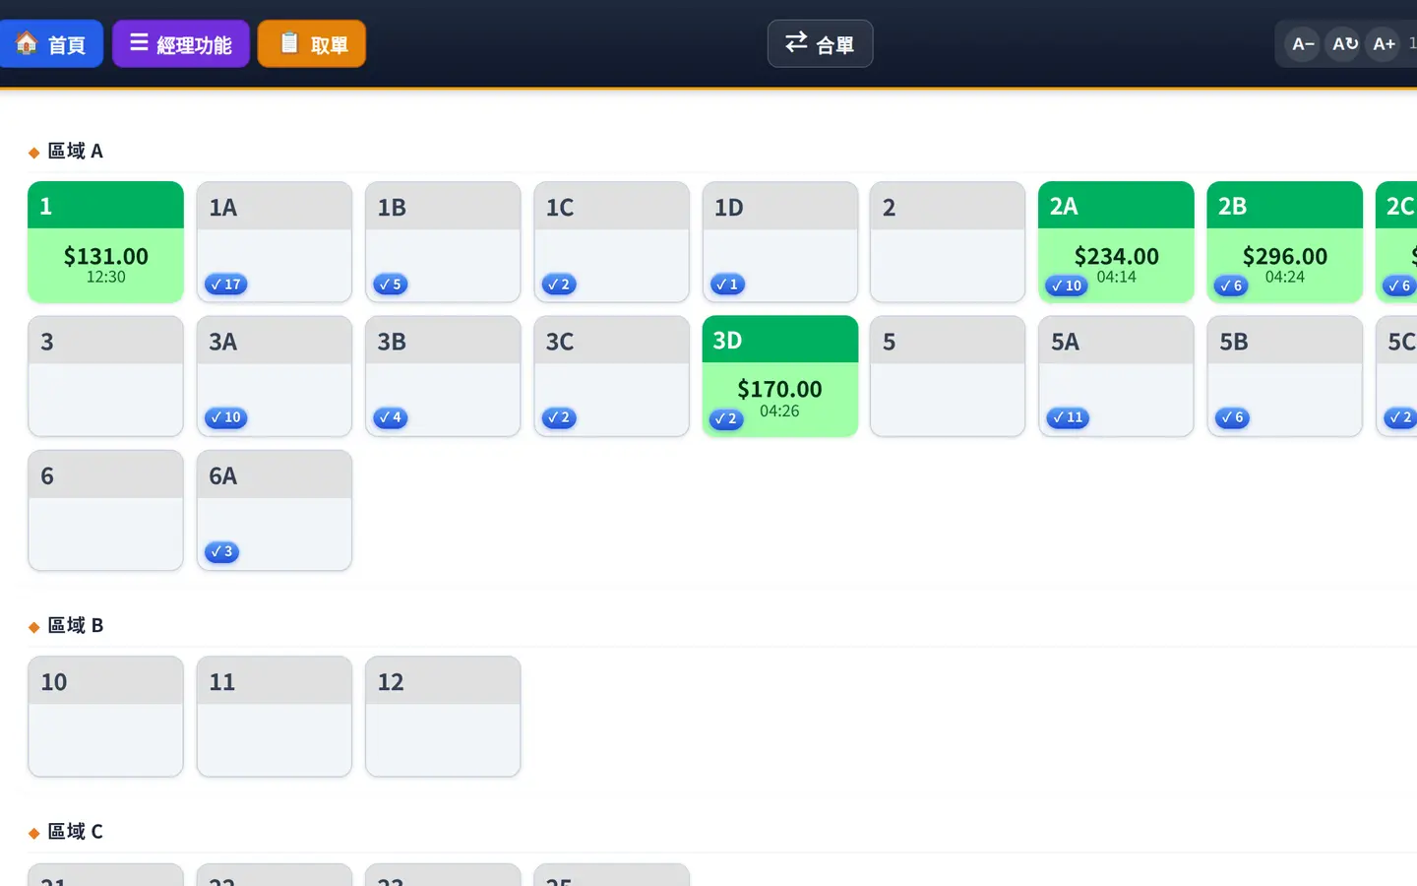Click the ✓4 badge on table 3B
The image size is (1417, 886).
(391, 417)
